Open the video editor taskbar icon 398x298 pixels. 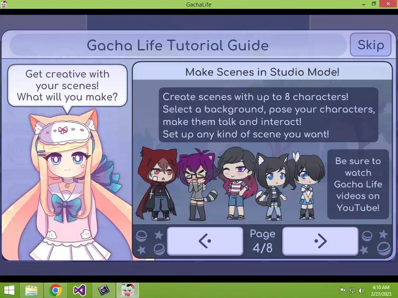tap(103, 290)
